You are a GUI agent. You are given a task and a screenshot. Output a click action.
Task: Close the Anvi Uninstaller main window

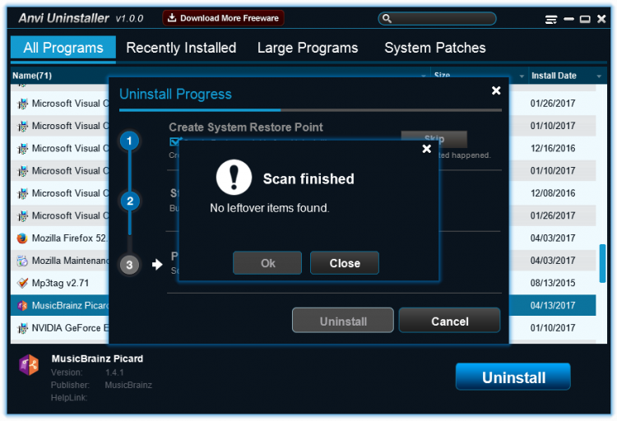coord(601,19)
